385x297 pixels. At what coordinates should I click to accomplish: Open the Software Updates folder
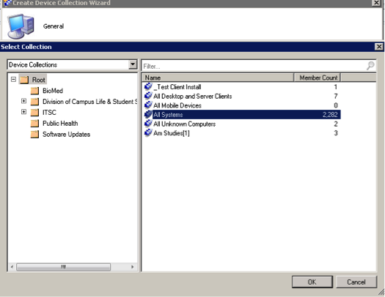point(66,135)
